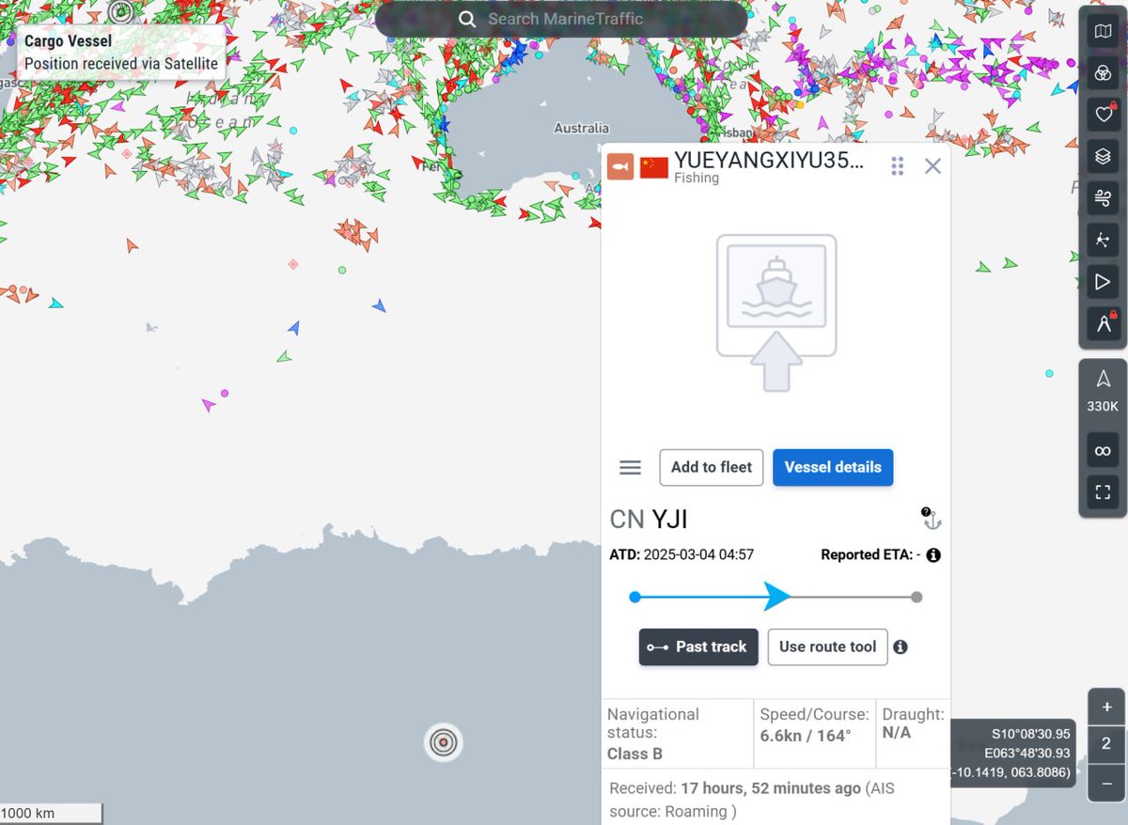Viewport: 1128px width, 825px height.
Task: Click the route tool info icon
Action: (x=901, y=646)
